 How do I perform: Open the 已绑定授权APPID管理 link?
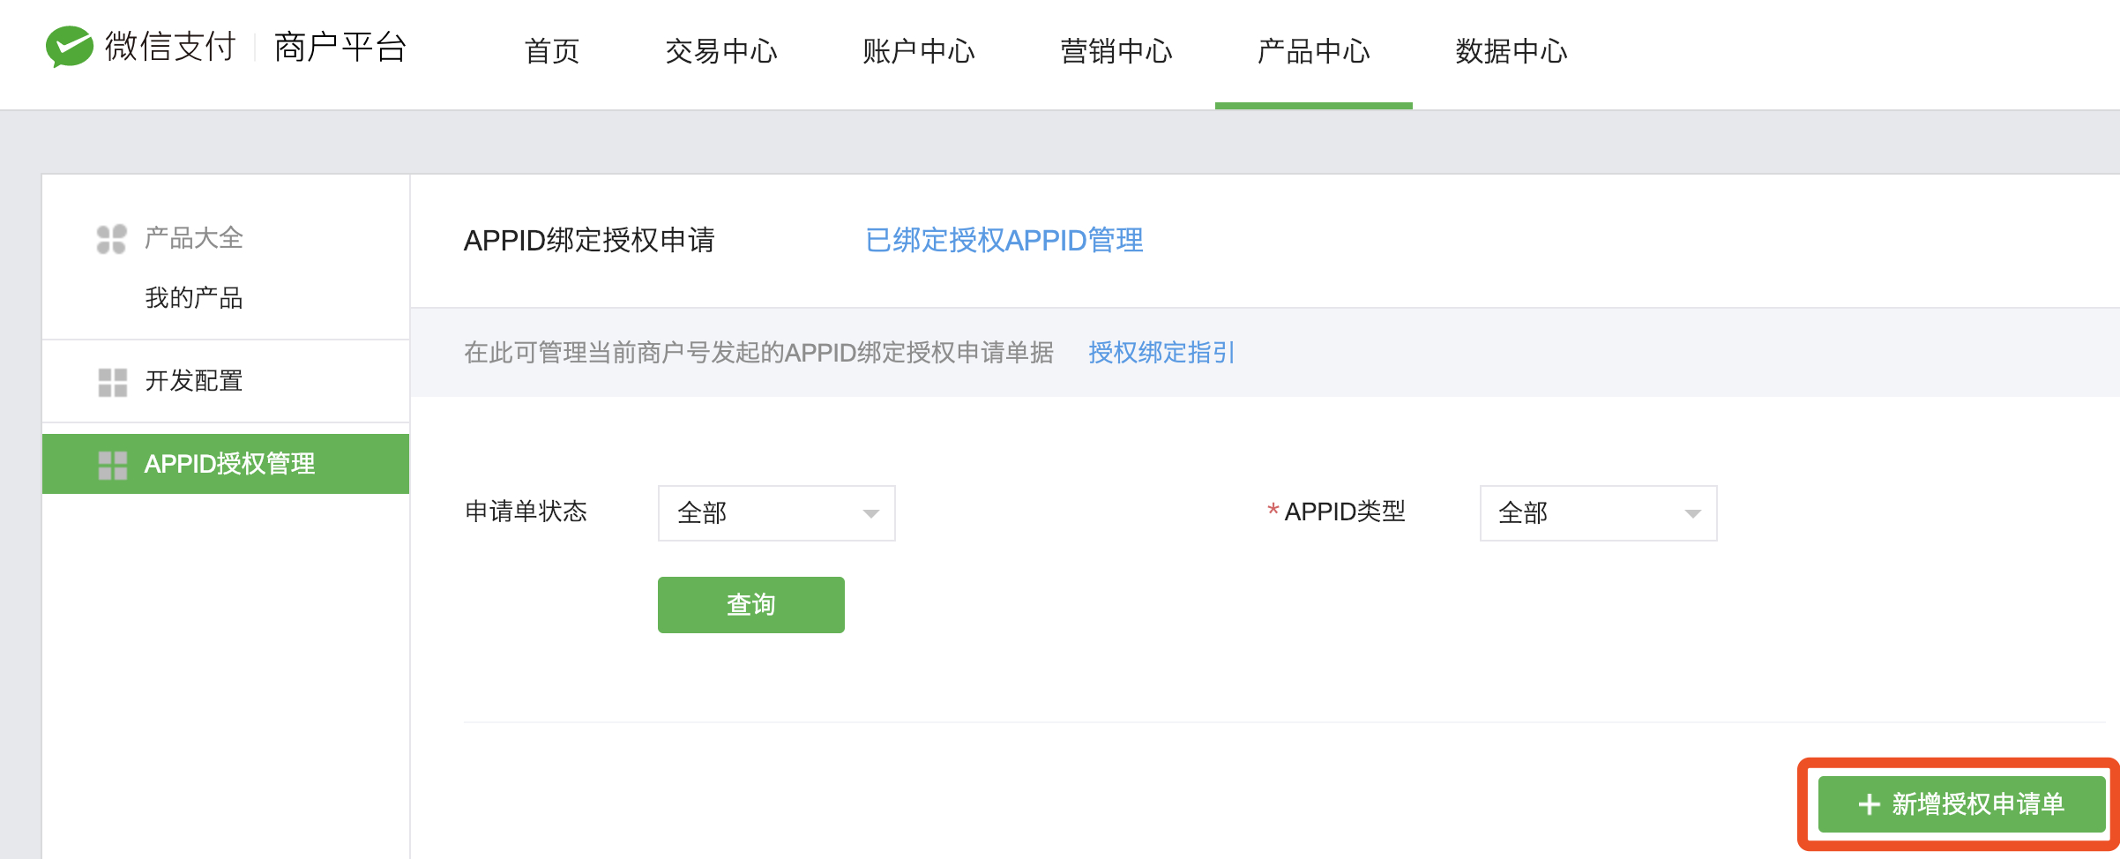1005,240
